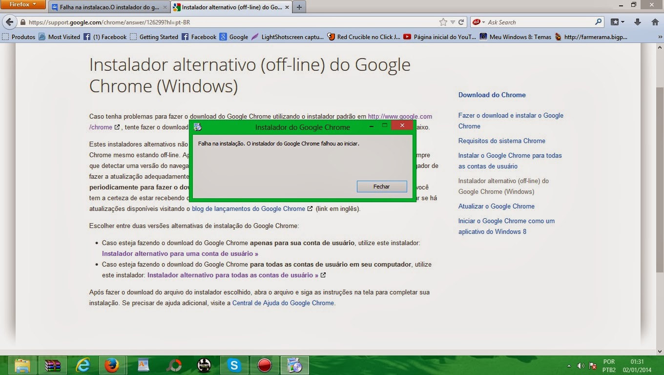Open 'Iniciar o Google Chrome como um aplicativo'
This screenshot has height=375, width=664.
point(506,226)
